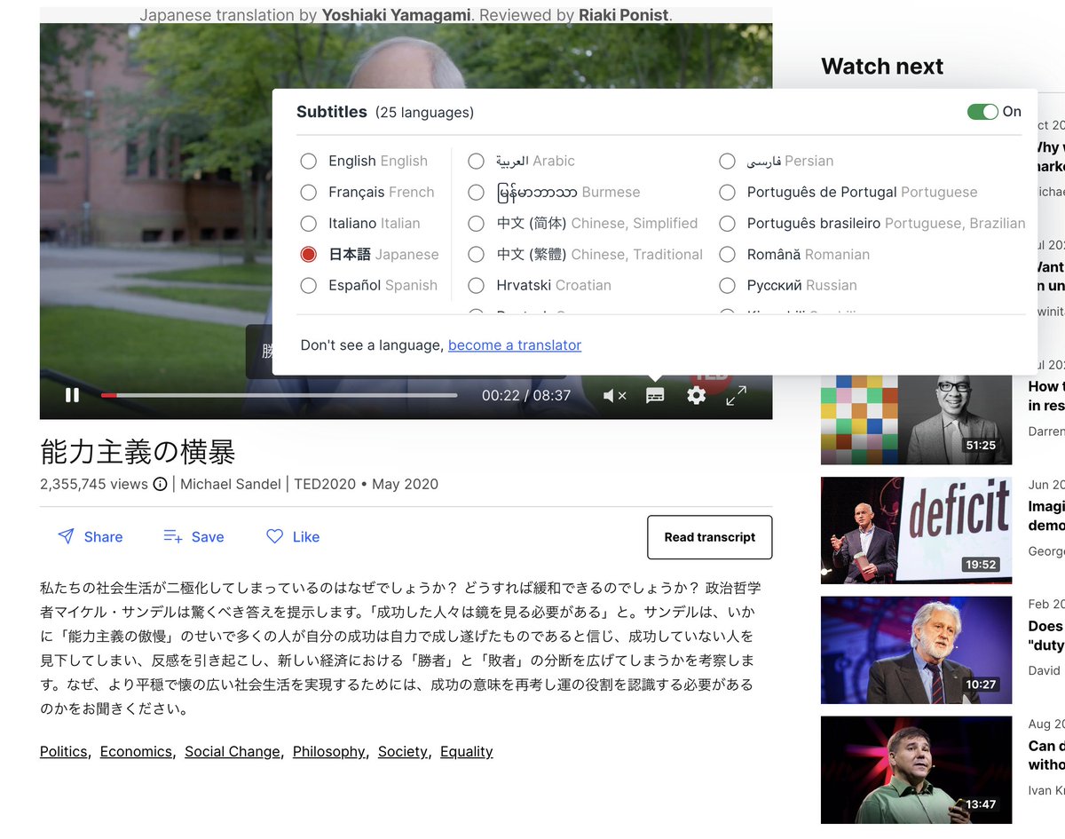Open the Society tag

pyautogui.click(x=403, y=751)
